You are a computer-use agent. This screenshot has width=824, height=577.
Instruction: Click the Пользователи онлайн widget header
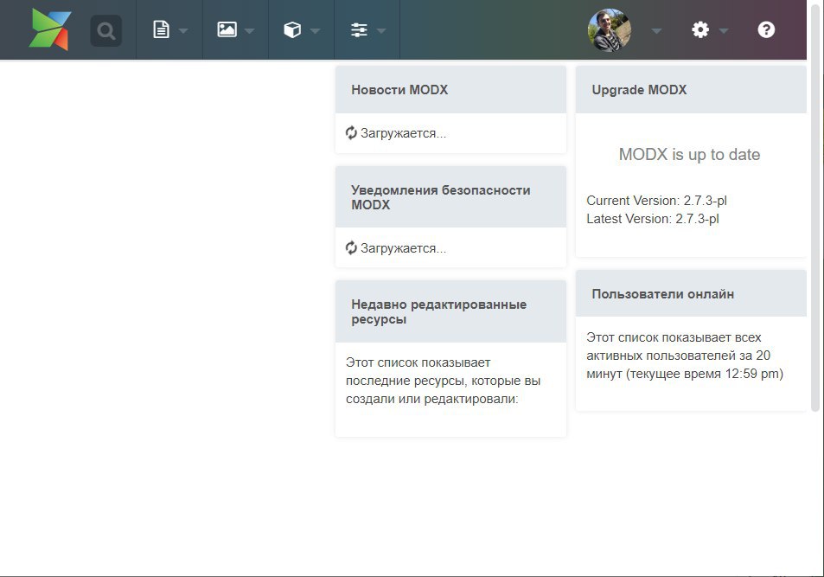691,293
